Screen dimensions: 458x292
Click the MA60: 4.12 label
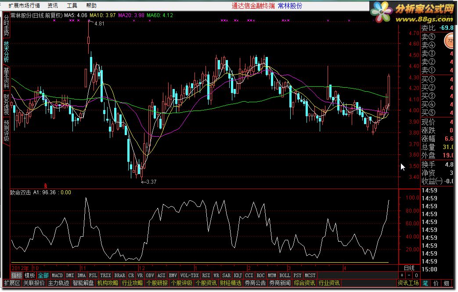pos(160,15)
